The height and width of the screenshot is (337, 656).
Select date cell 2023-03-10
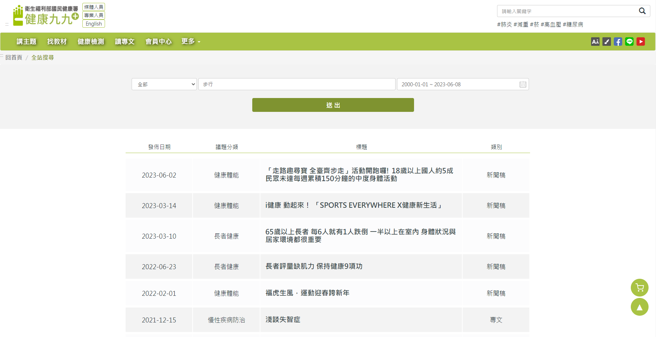coord(159,236)
